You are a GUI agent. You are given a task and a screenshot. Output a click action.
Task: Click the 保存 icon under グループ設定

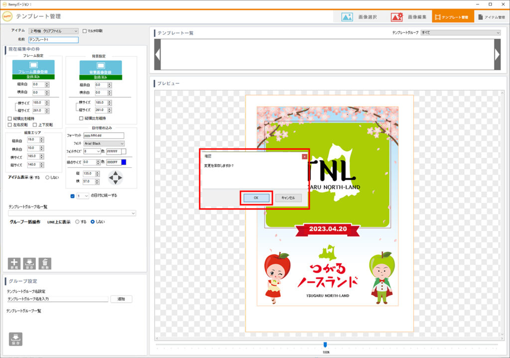[15, 339]
